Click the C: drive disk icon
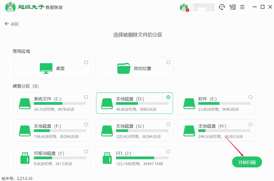 [25, 104]
